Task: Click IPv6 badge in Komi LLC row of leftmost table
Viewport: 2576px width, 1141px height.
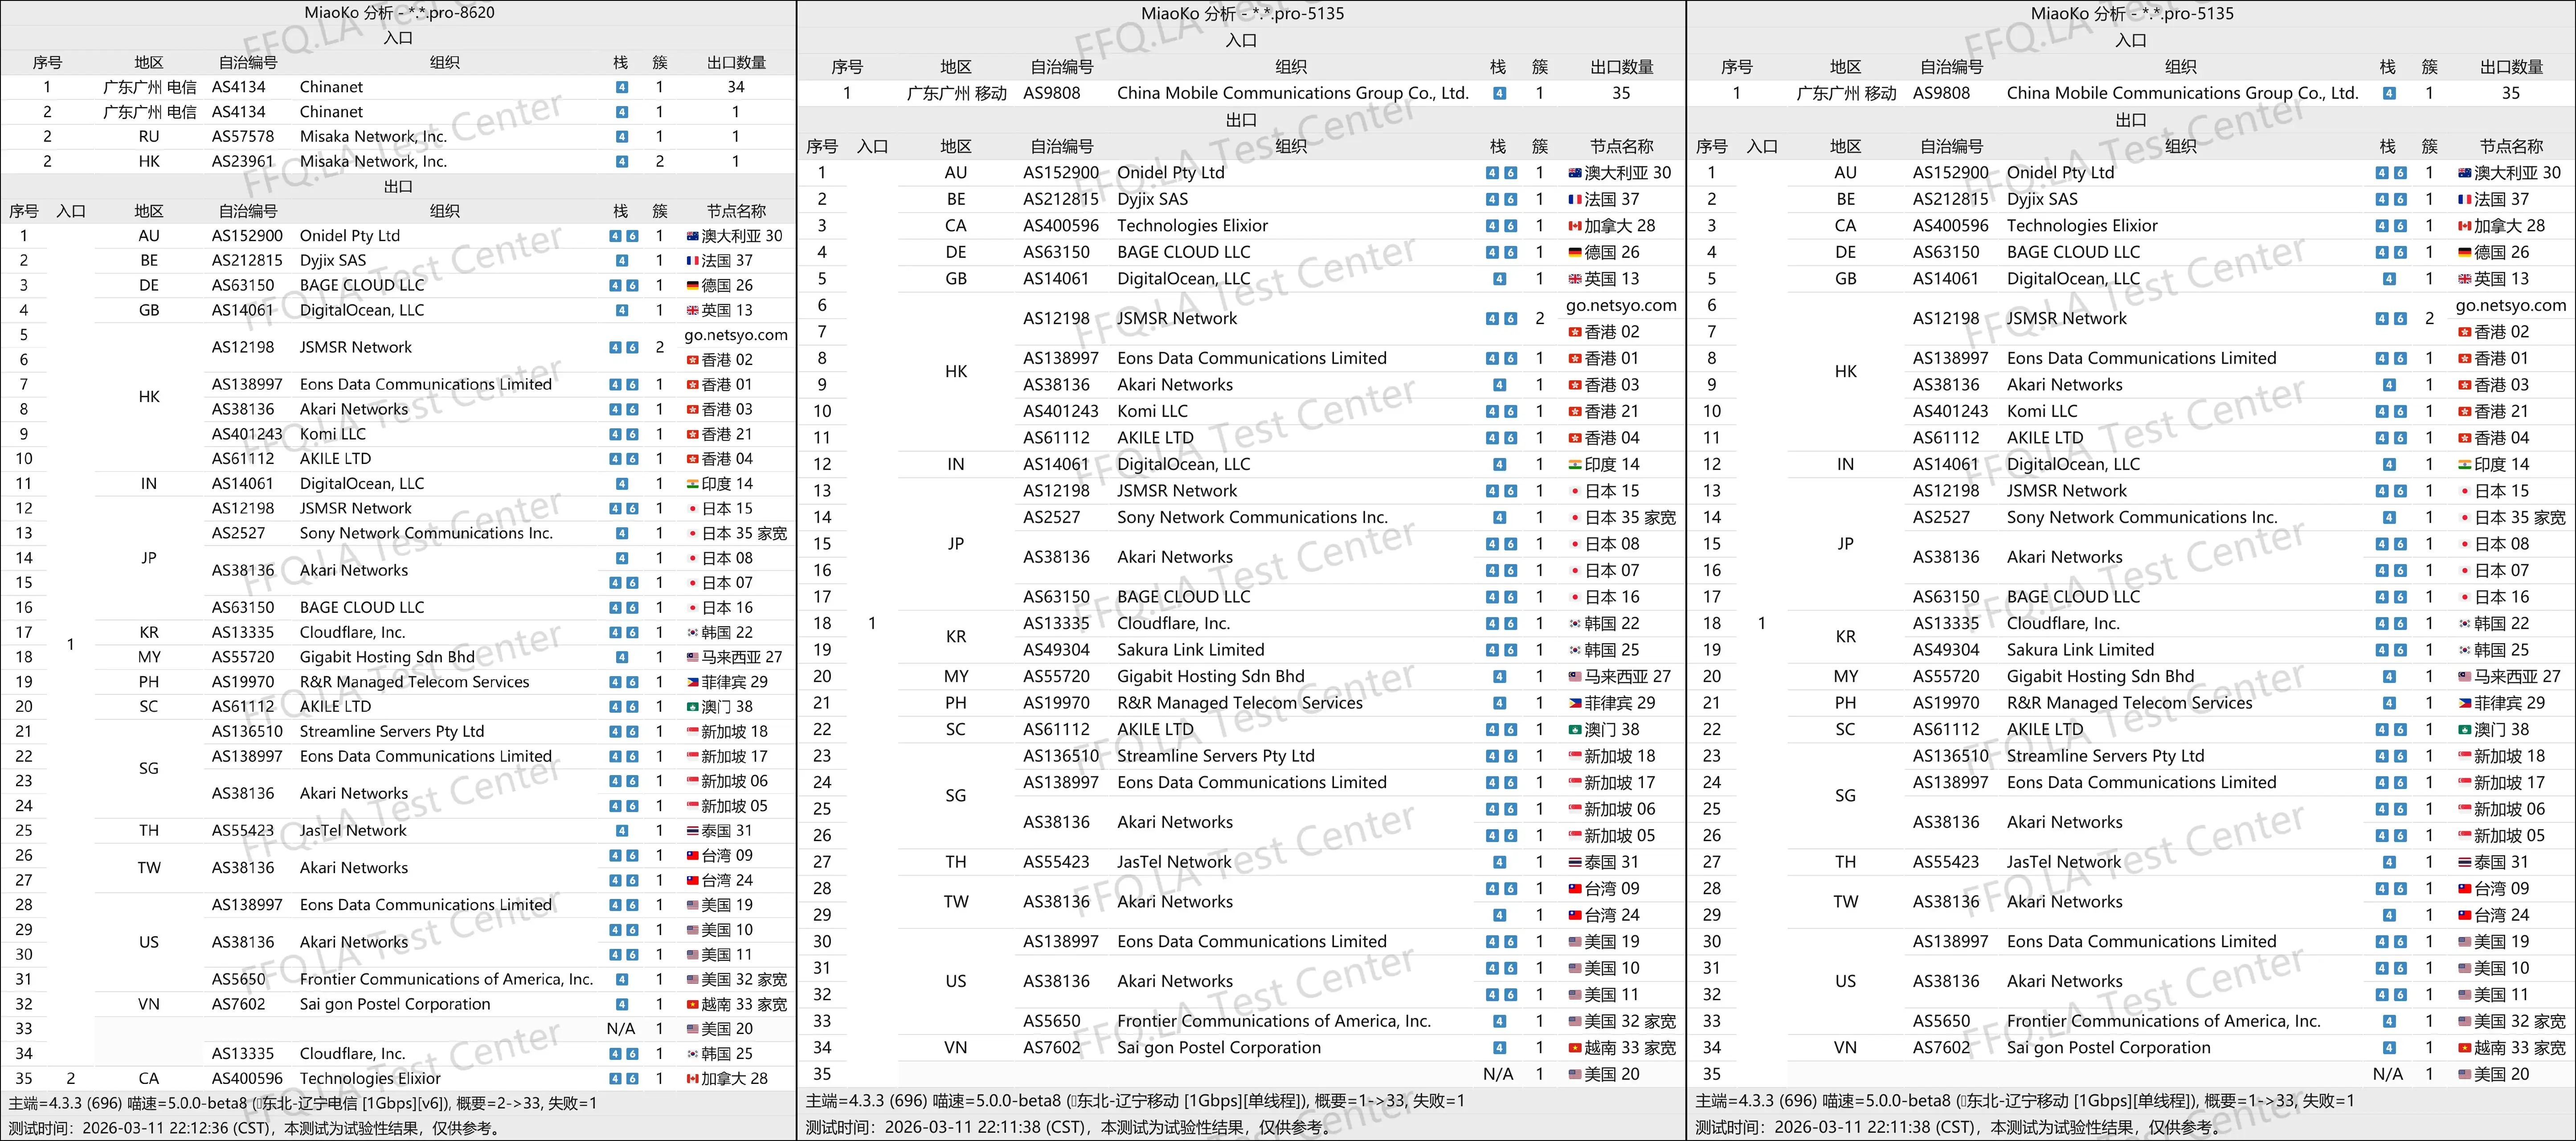Action: point(633,434)
